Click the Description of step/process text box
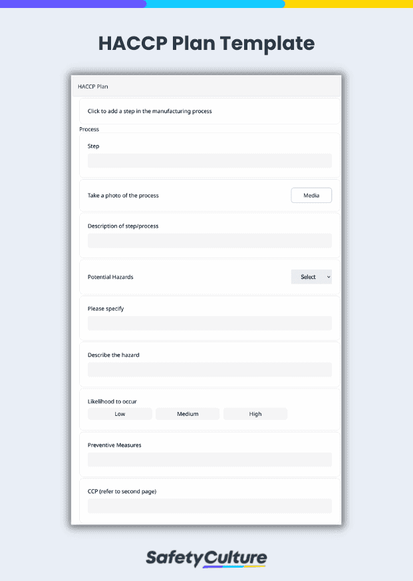Screen dimensions: 413x581 point(209,240)
